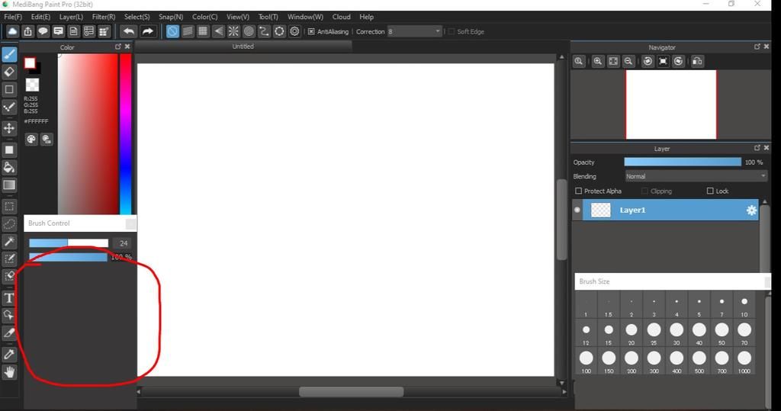This screenshot has height=411, width=781.
Task: Select brush size 100
Action: coord(587,361)
